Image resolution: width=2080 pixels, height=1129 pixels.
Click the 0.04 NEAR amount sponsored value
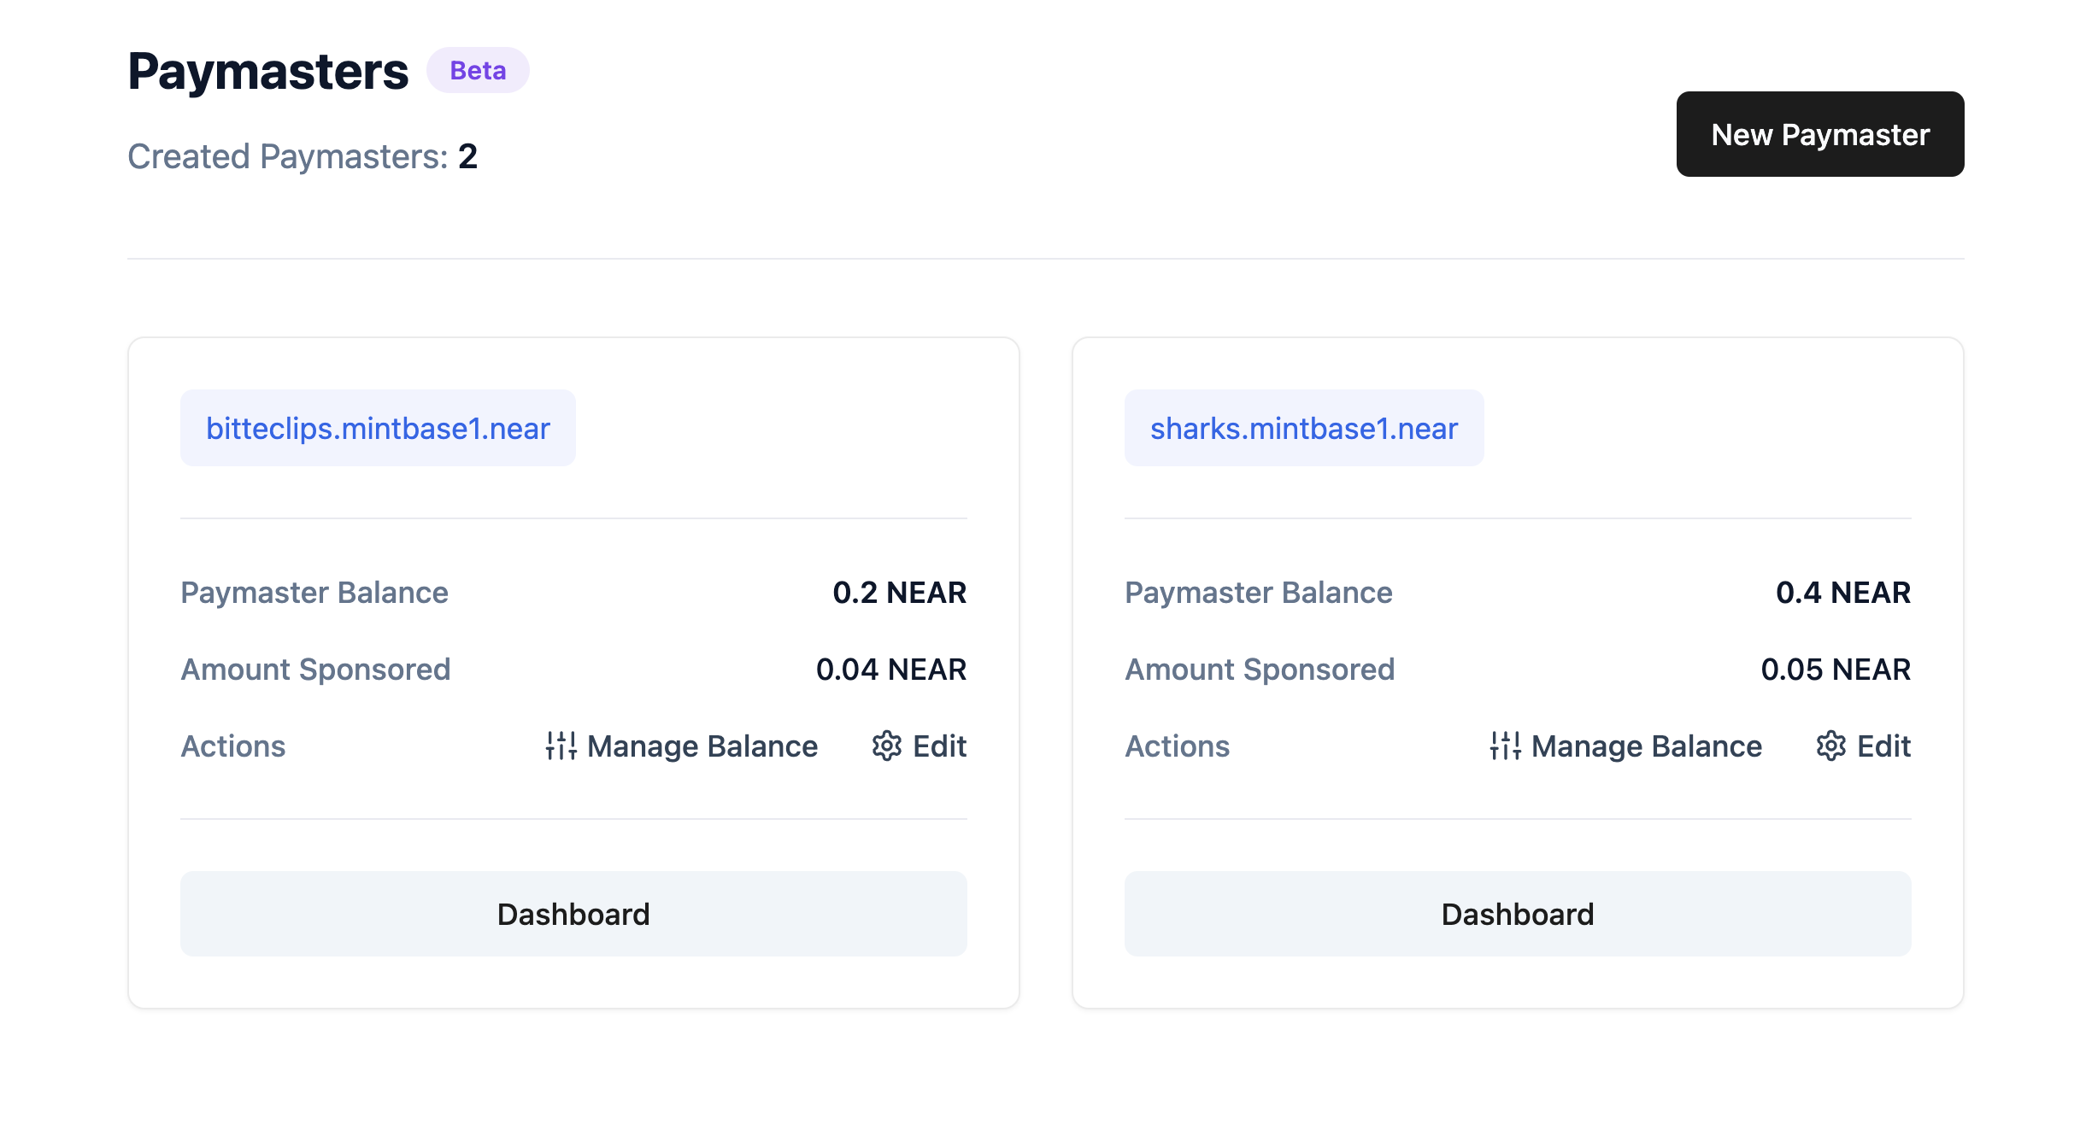coord(890,670)
